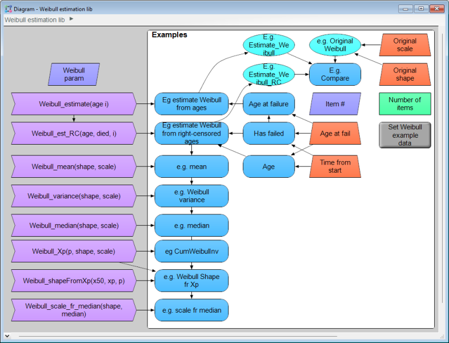The height and width of the screenshot is (343, 449).
Task: Minimize the Diagram window
Action: coord(406,9)
